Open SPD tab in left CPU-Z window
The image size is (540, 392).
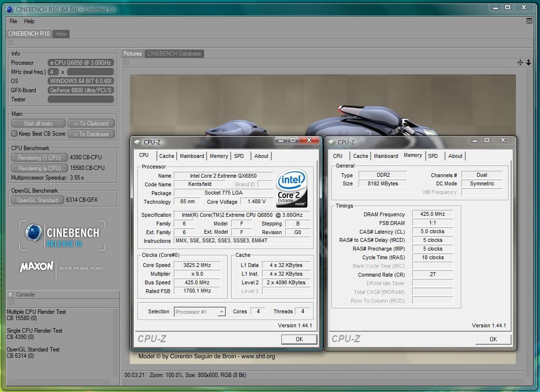coord(239,156)
